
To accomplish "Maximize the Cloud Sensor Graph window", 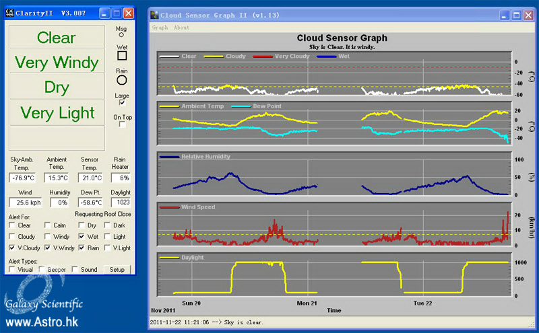I will 516,15.
